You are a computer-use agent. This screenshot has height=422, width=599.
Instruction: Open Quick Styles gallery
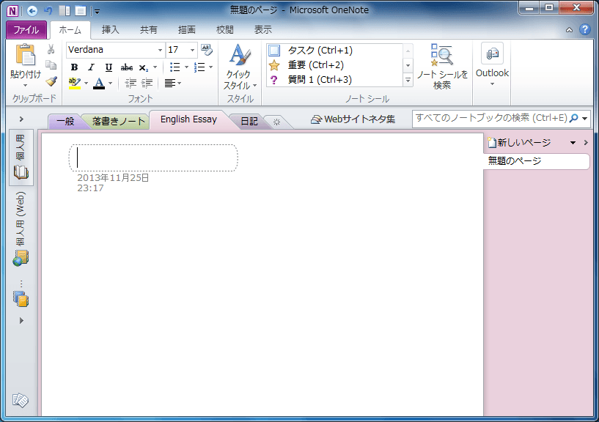click(240, 67)
